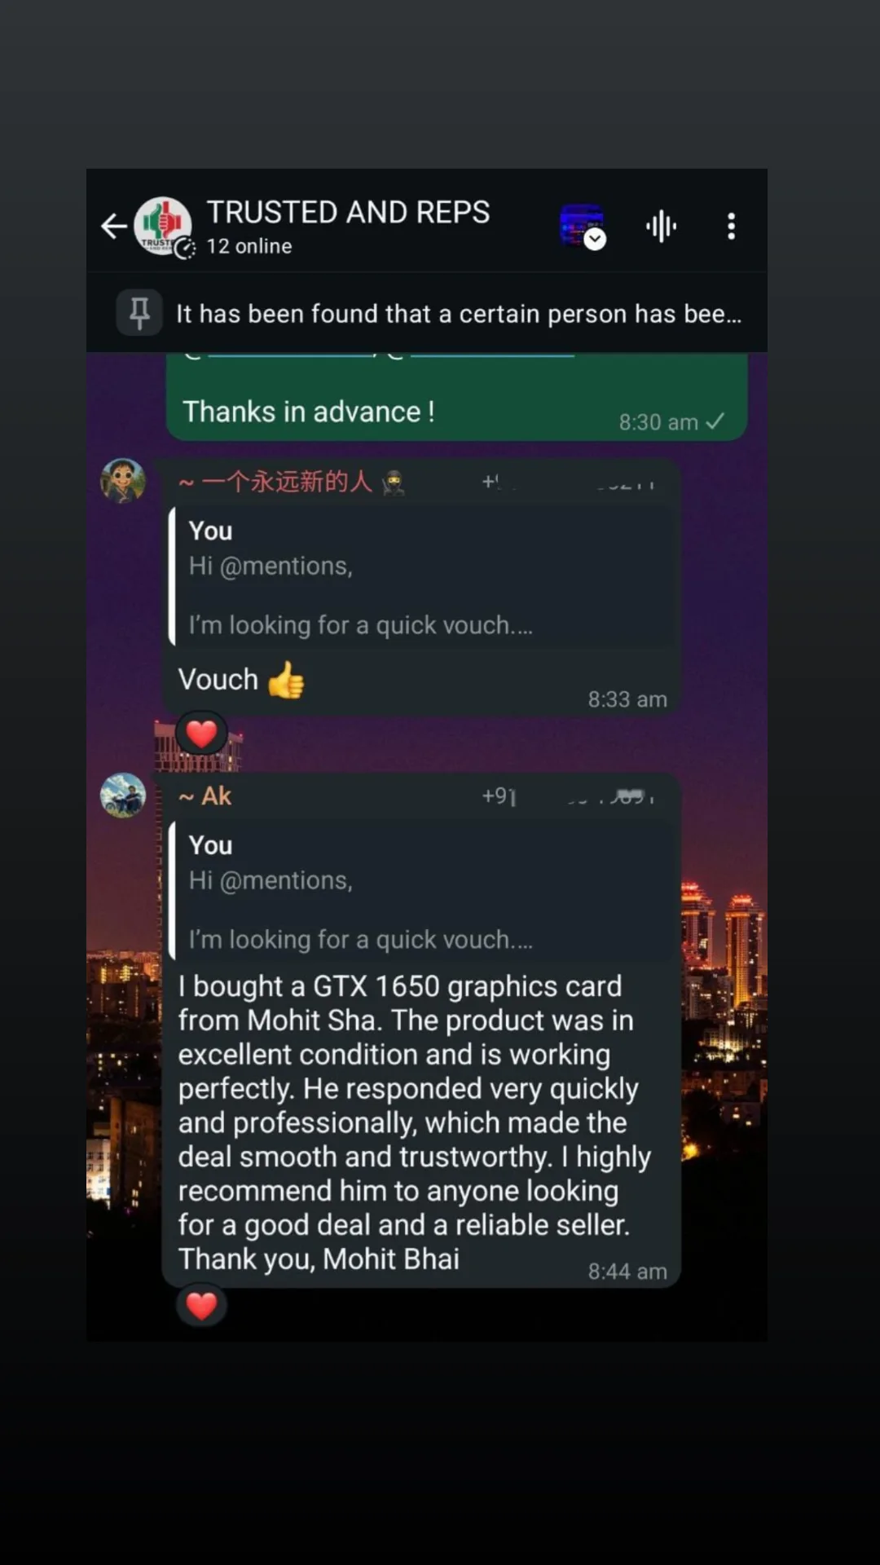Start a voice chat with waveform icon
The height and width of the screenshot is (1565, 880).
point(661,226)
